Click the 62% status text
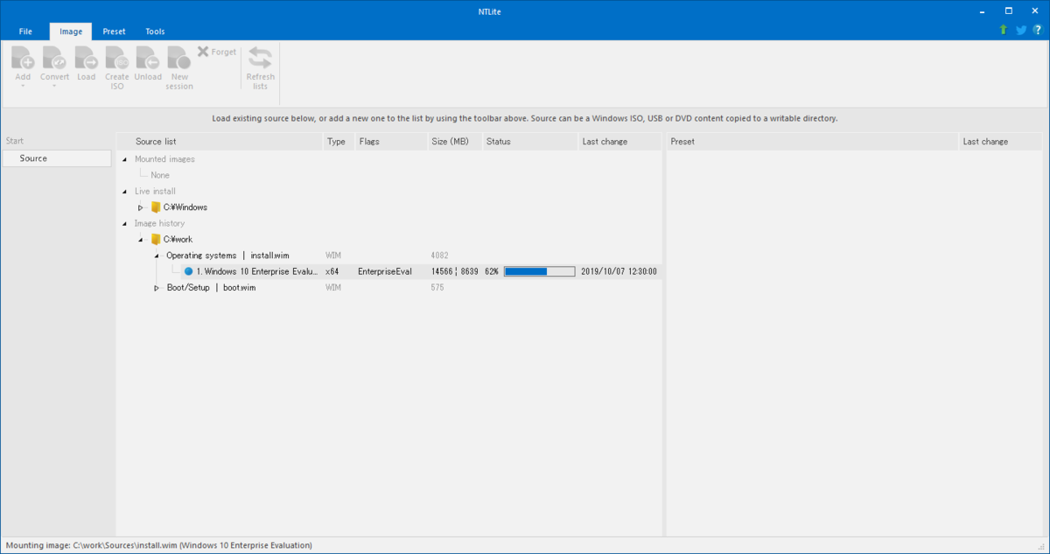The height and width of the screenshot is (554, 1050). pos(492,271)
